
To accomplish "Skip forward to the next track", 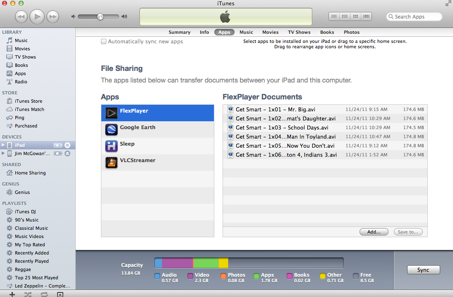I will (53, 17).
